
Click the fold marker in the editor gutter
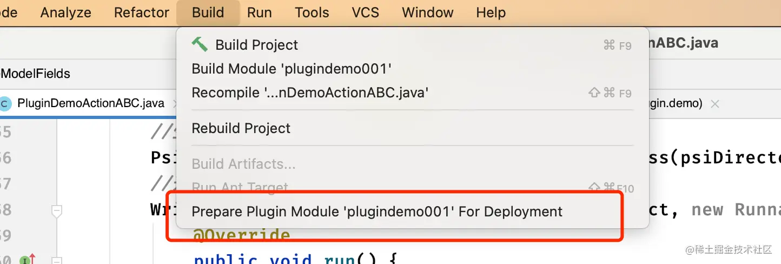pyautogui.click(x=57, y=211)
